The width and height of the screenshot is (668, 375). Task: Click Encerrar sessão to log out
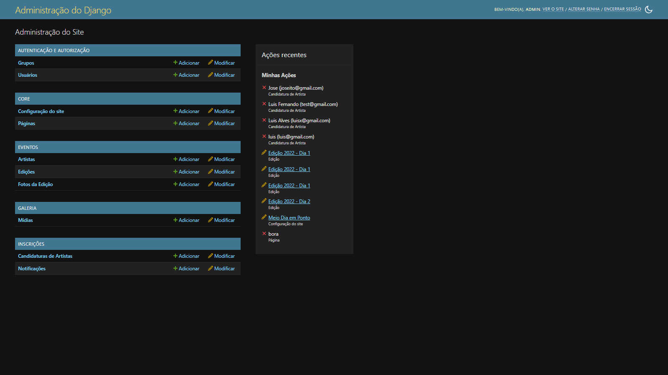(622, 9)
